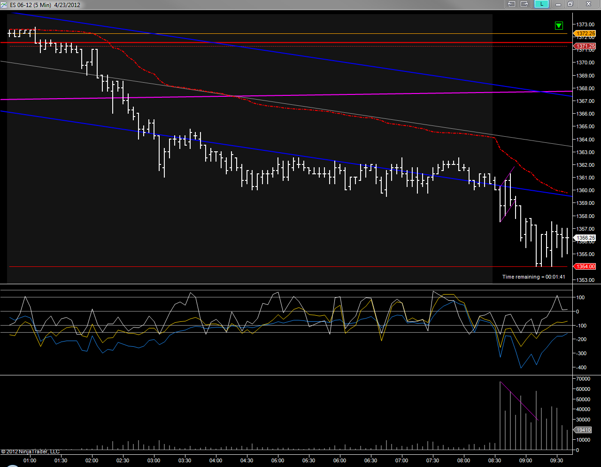Restore down the chart window
Screen dimensions: 601x467
pos(570,4)
